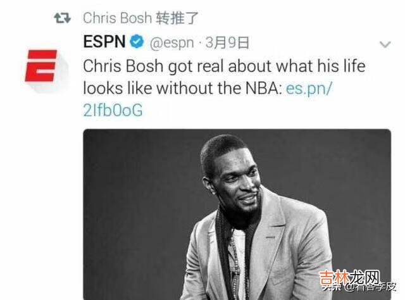This screenshot has width=405, height=300.
Task: Open the @espn handle profile
Action: coord(171,42)
